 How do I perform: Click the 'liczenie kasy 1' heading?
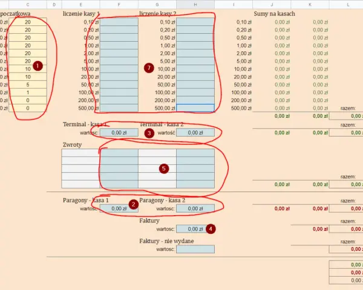(x=81, y=14)
